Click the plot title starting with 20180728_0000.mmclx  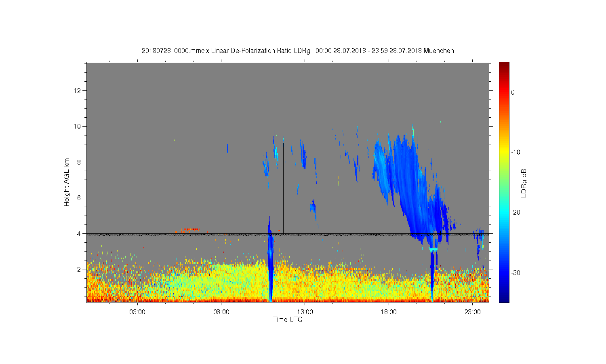(x=298, y=51)
